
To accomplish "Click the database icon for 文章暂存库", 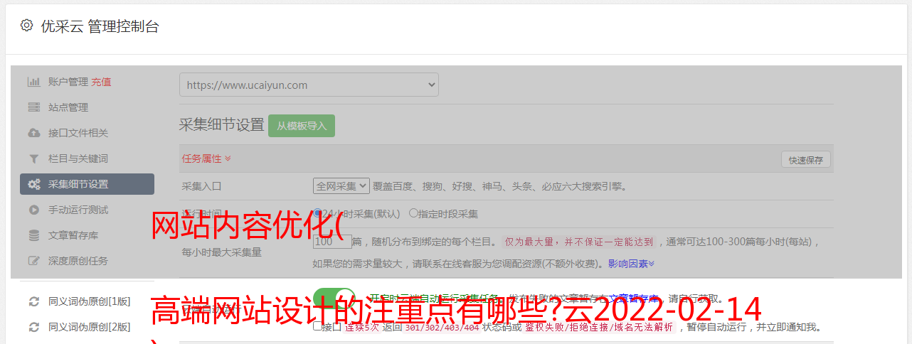I will coord(33,235).
